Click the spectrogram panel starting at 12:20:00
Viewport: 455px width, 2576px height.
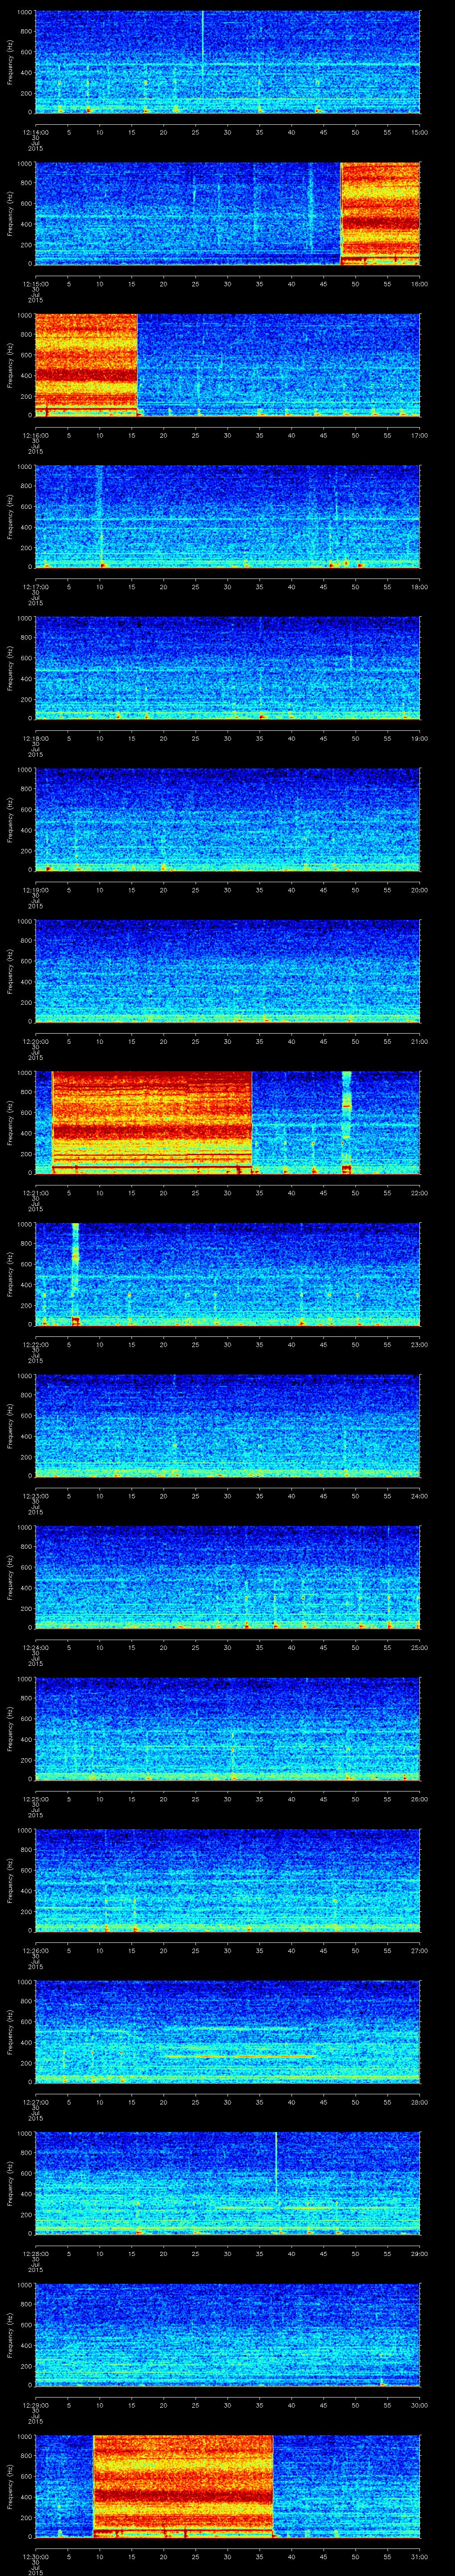click(227, 971)
